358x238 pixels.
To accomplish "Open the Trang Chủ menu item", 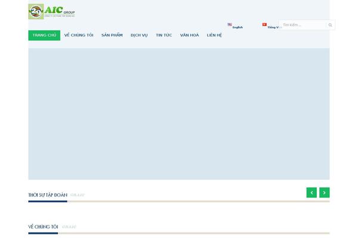I will click(x=44, y=35).
